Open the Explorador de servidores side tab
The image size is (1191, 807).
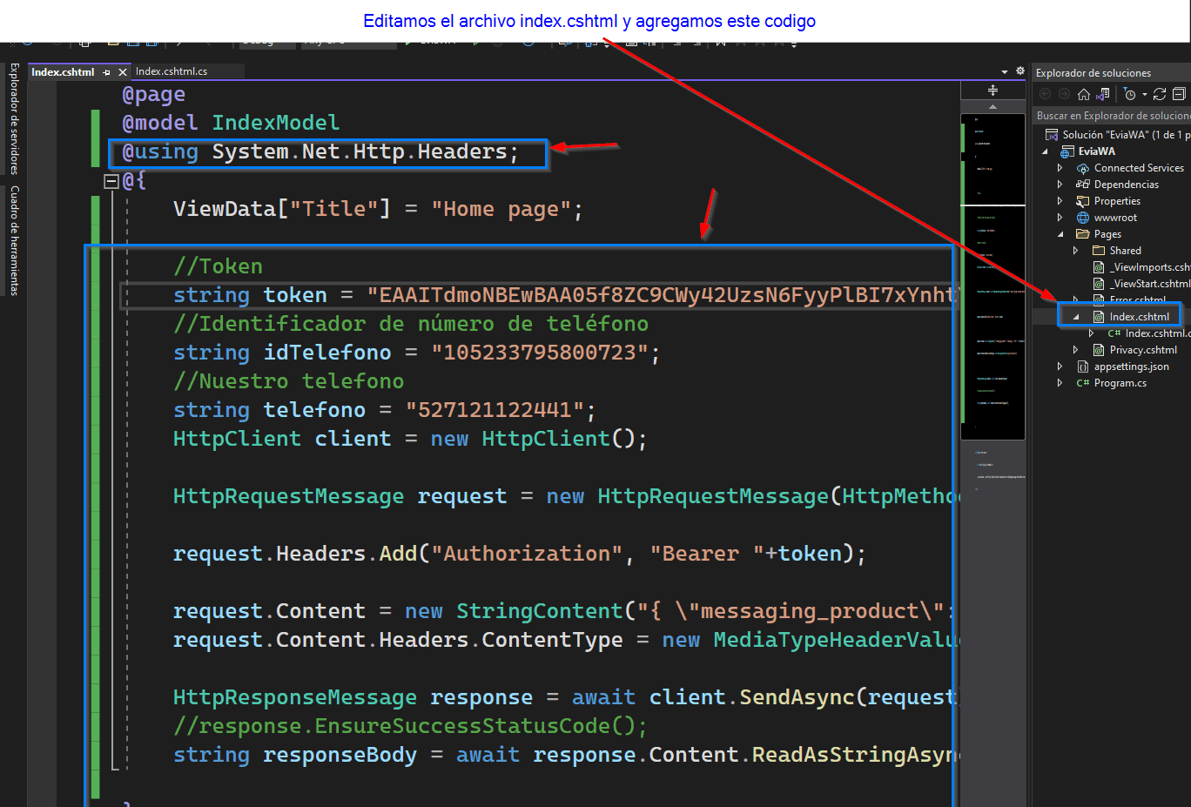click(14, 118)
